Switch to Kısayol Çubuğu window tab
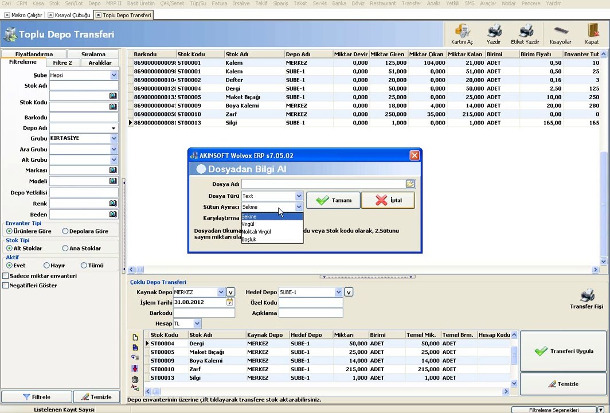Screen dimensions: 610x413 point(69,15)
